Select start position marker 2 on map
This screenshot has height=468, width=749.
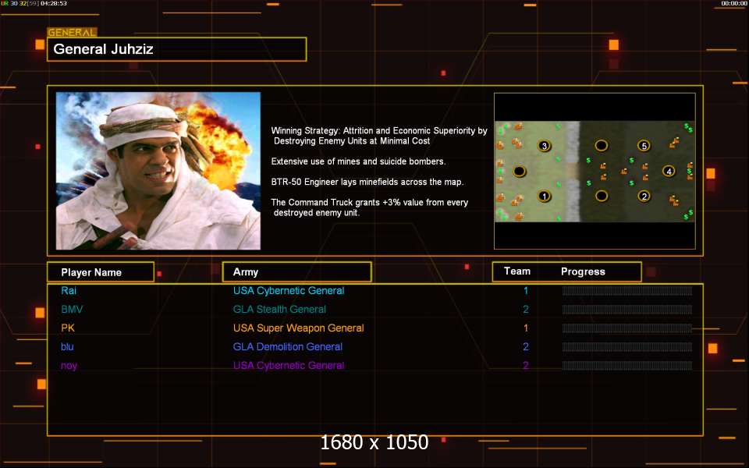tap(644, 196)
